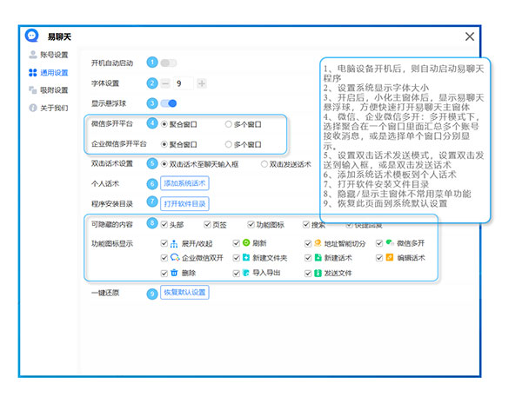Toggle 搜索 checkbox

tap(306, 225)
